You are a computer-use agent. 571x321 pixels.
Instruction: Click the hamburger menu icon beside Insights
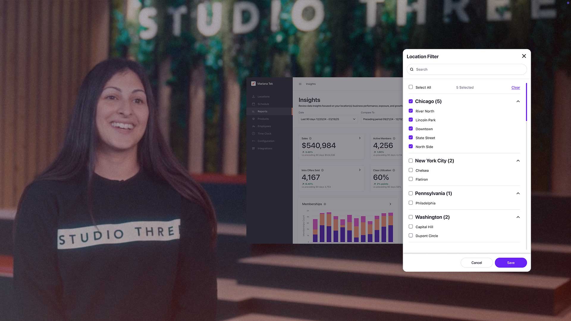[300, 84]
